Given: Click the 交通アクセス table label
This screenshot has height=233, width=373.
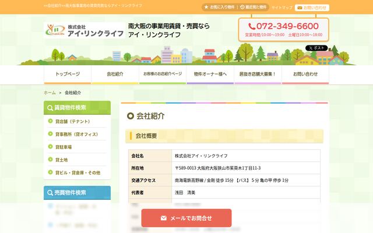Looking at the screenshot, I should point(143,181).
